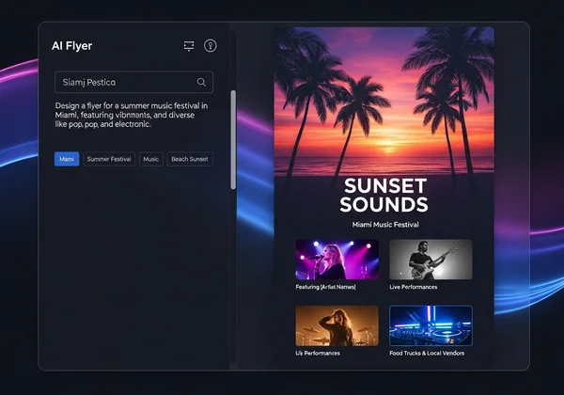
Task: Focus the 'Siamj Pestica' search field
Action: pos(133,82)
